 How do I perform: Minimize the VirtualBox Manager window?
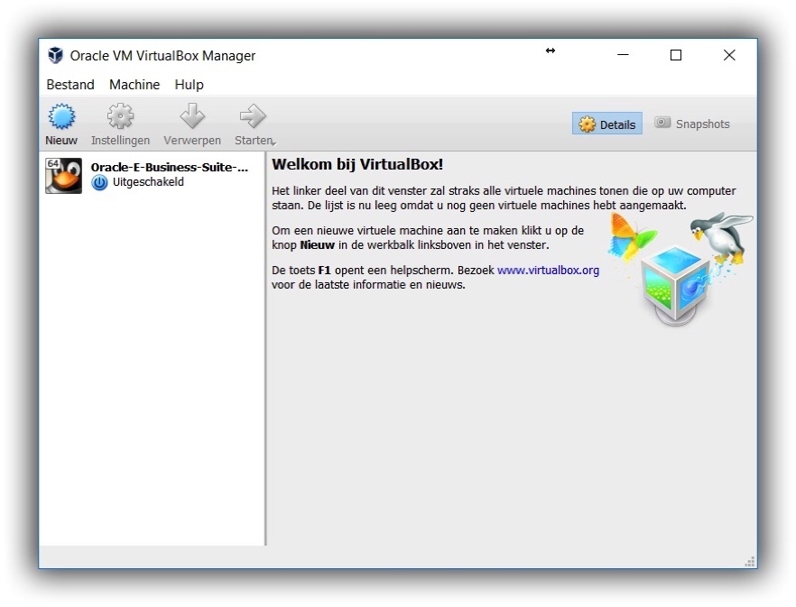pyautogui.click(x=623, y=55)
